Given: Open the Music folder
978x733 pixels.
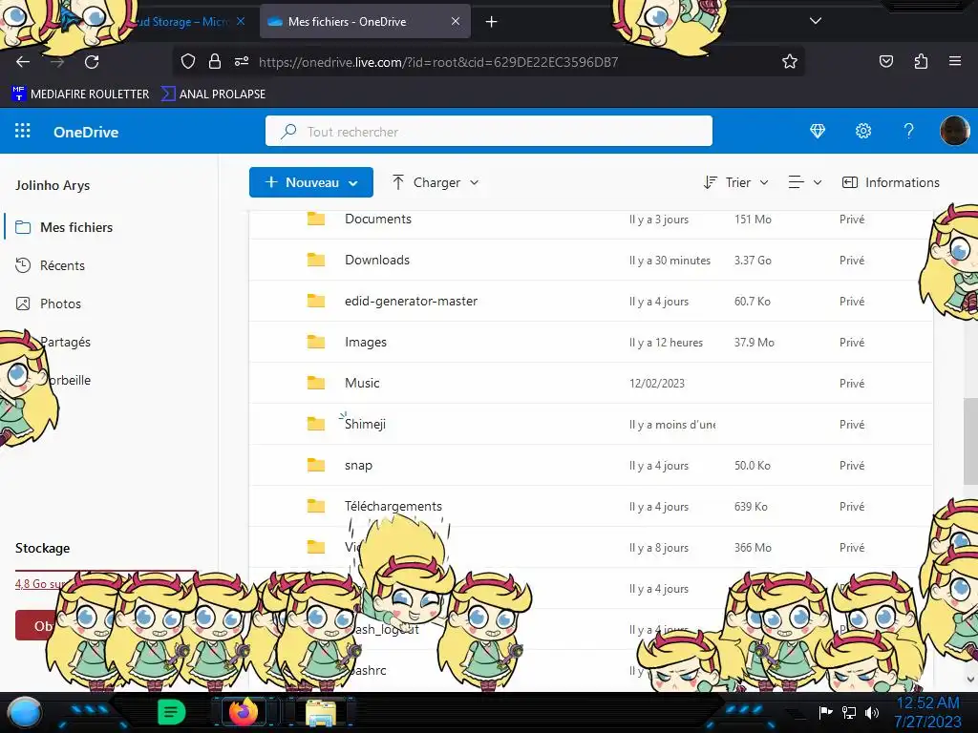Looking at the screenshot, I should point(362,383).
